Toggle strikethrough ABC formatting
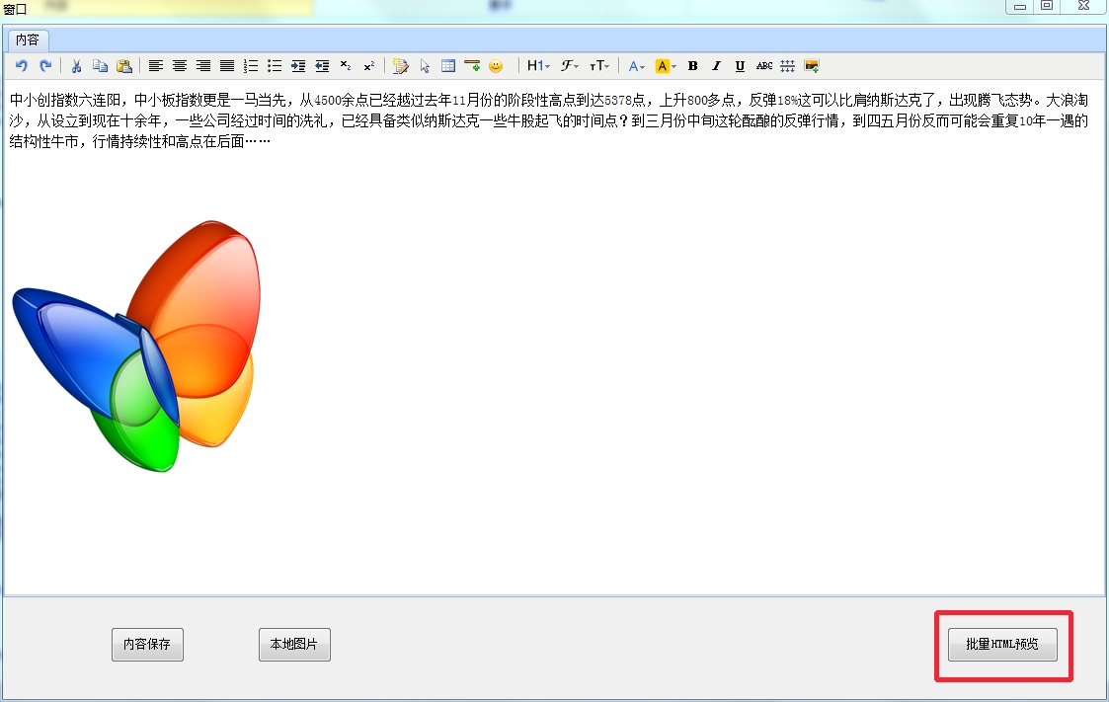The image size is (1109, 702). point(763,66)
